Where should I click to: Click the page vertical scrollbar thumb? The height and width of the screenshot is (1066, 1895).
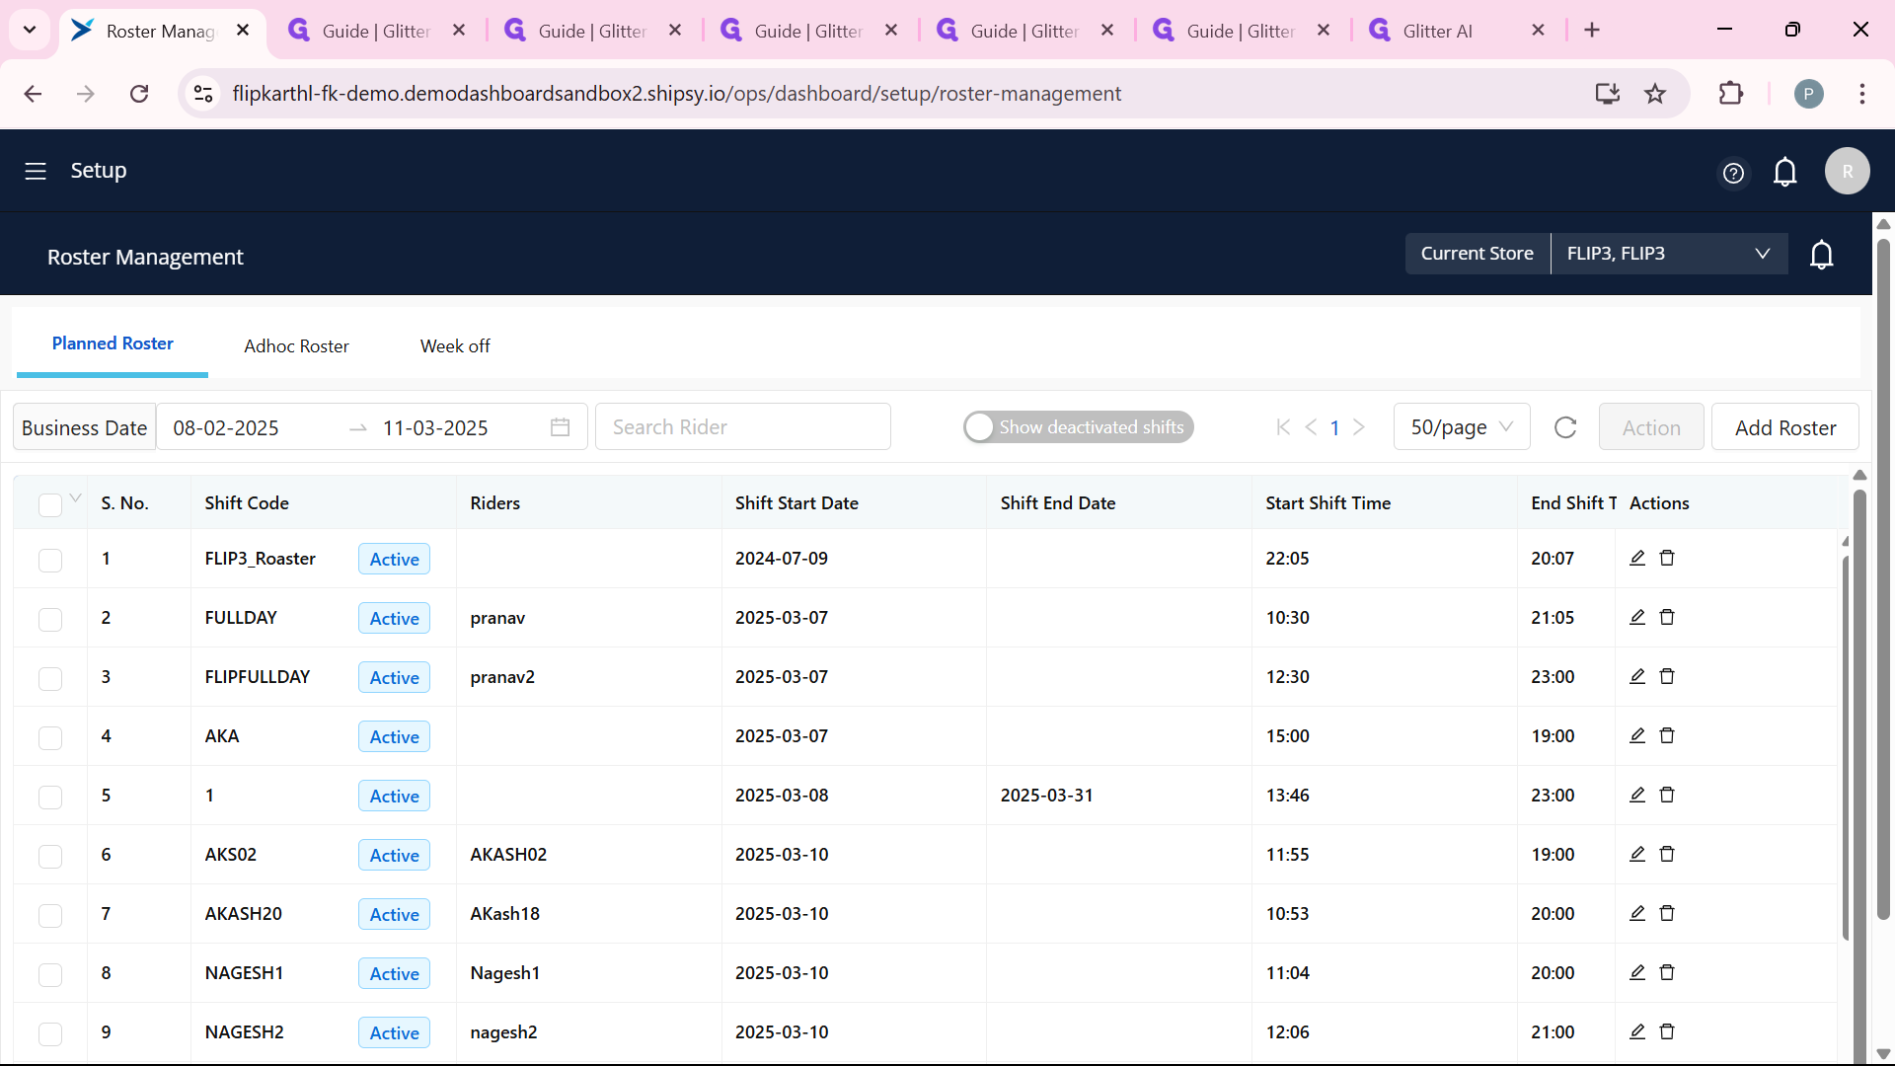[x=1883, y=577]
